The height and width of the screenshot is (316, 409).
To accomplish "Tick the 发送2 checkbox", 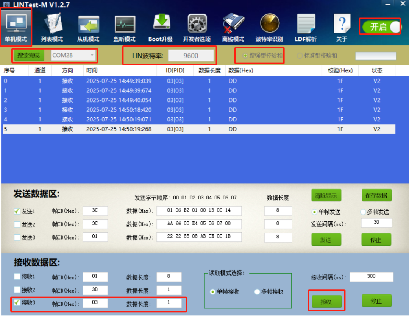I will tap(17, 224).
